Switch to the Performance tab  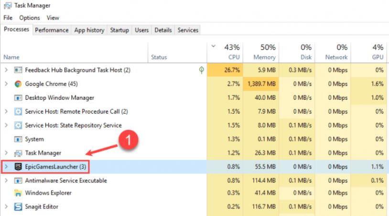[x=52, y=30]
